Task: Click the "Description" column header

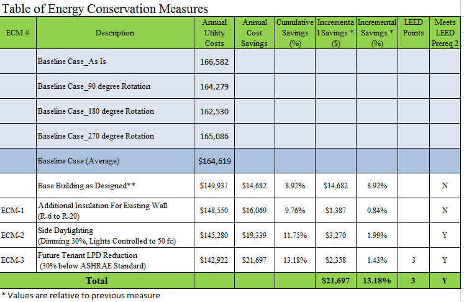Action: [x=114, y=33]
